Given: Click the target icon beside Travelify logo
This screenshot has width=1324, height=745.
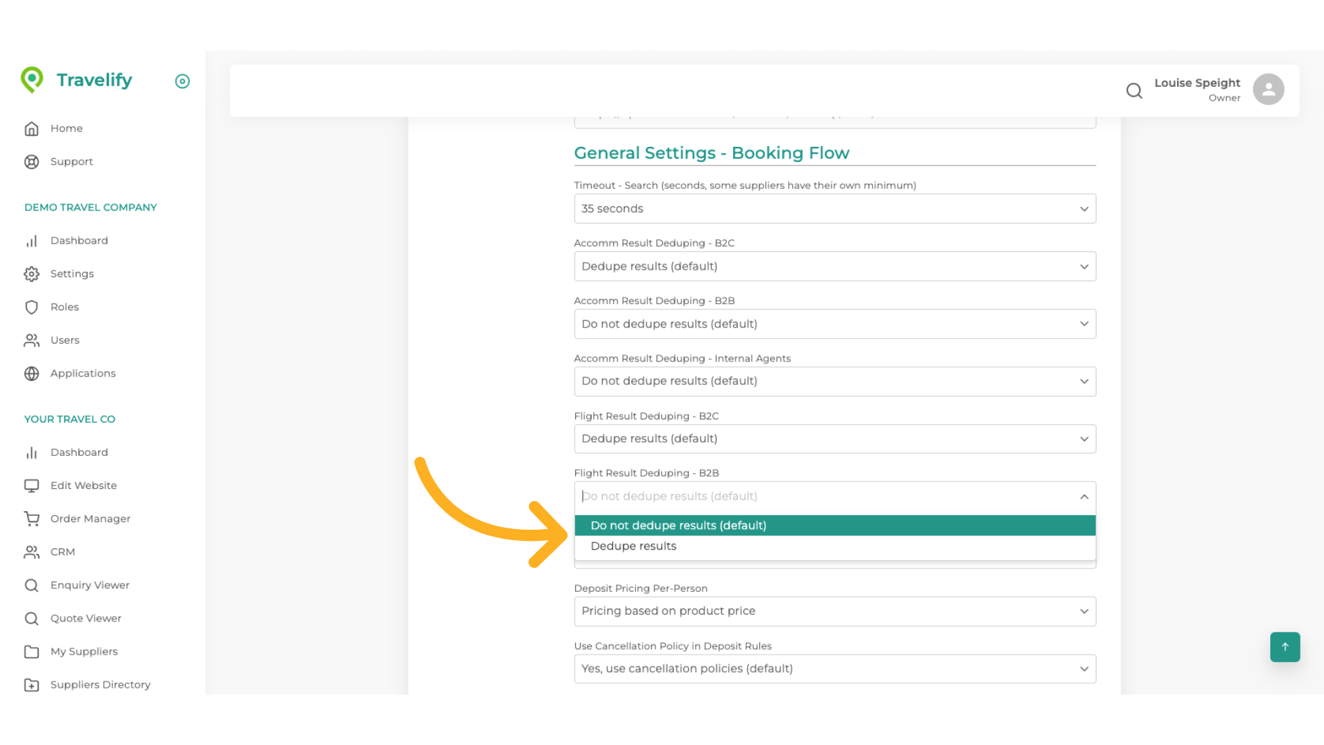Looking at the screenshot, I should click(x=182, y=81).
